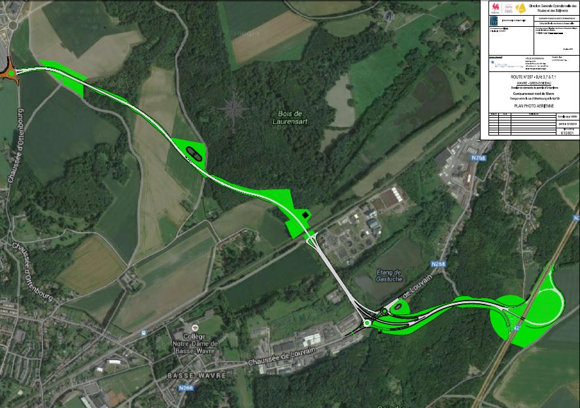Click the N268 shield near the industrial site
The width and height of the screenshot is (580, 408).
click(x=478, y=158)
